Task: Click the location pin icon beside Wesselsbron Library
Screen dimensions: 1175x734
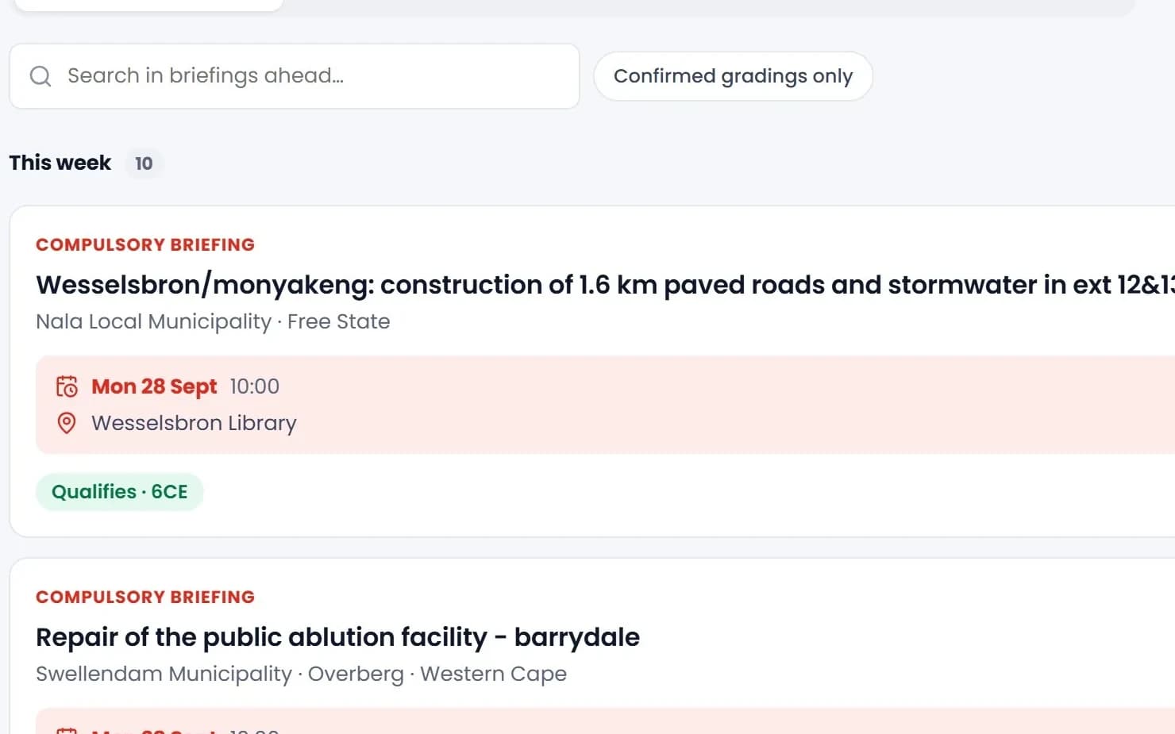Action: [x=67, y=423]
